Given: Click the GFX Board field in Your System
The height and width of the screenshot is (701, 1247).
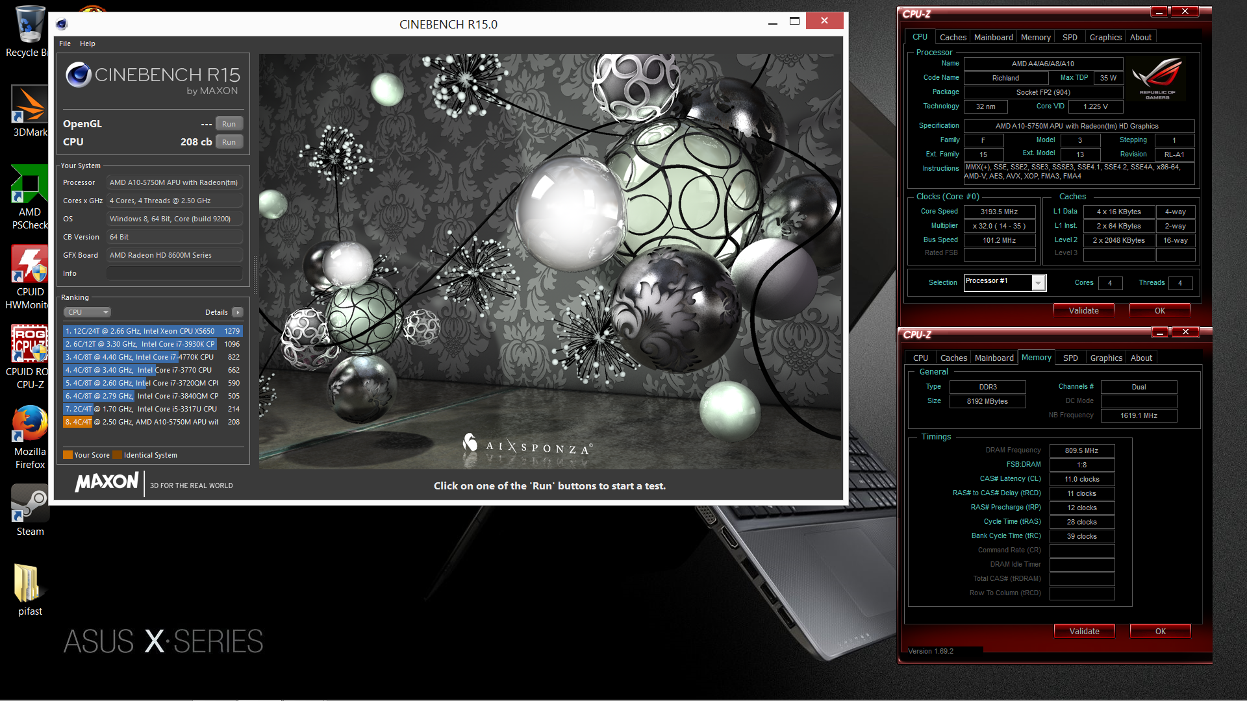Looking at the screenshot, I should pyautogui.click(x=174, y=255).
